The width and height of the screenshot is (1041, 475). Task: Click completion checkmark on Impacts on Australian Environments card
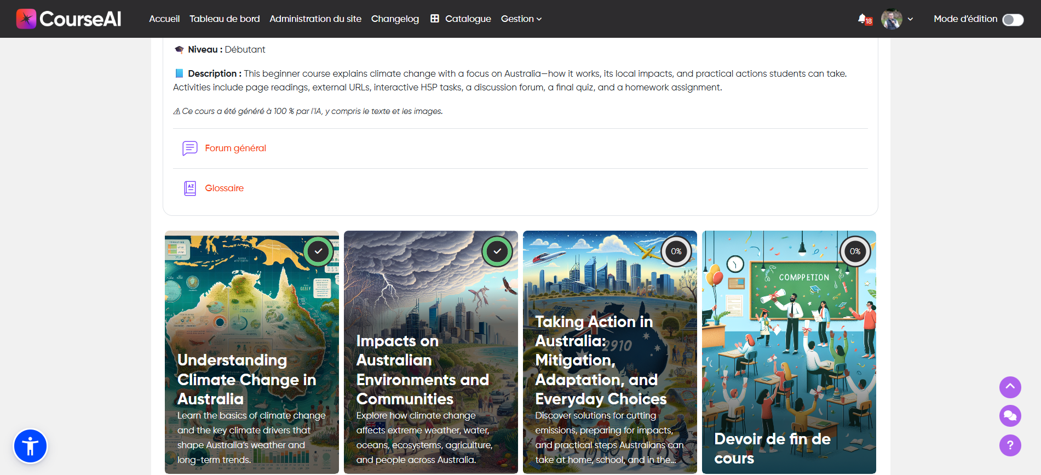[497, 251]
